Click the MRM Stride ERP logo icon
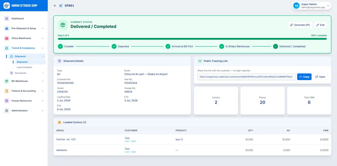 [x=7, y=6]
